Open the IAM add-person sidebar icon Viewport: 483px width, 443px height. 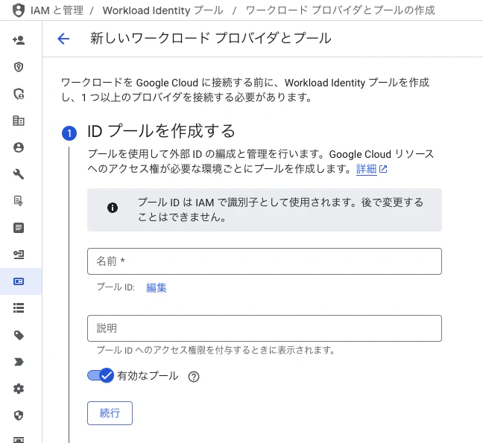pos(19,40)
